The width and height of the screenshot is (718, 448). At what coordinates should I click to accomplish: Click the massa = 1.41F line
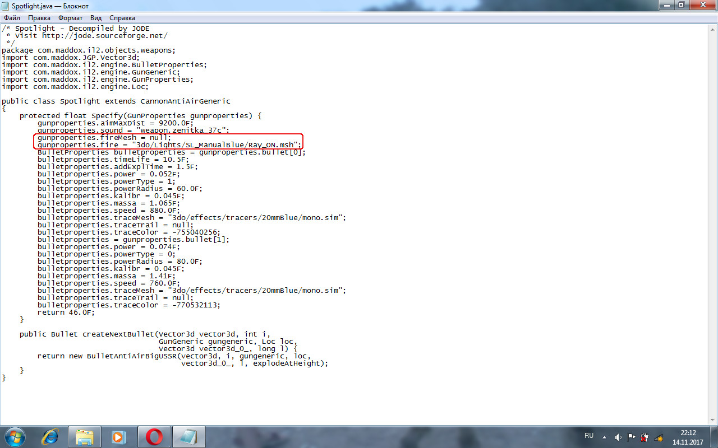click(106, 276)
